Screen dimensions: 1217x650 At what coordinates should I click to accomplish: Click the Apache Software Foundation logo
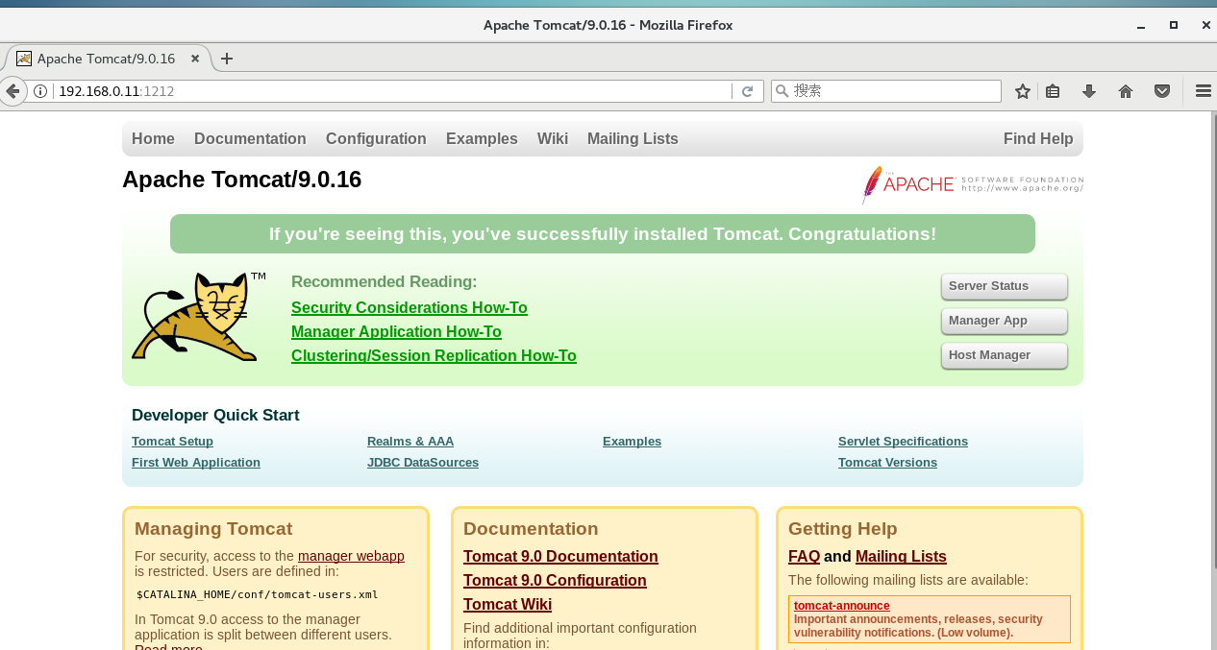(972, 184)
